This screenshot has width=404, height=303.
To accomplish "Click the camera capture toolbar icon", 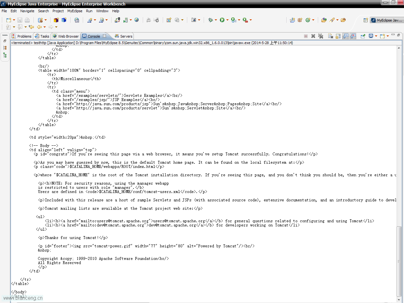I will click(194, 20).
